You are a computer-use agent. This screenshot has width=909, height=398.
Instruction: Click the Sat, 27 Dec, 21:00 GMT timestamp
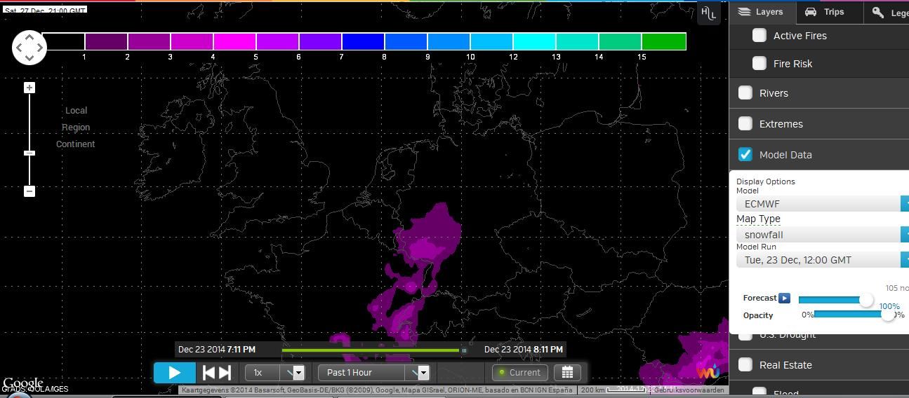tap(45, 11)
